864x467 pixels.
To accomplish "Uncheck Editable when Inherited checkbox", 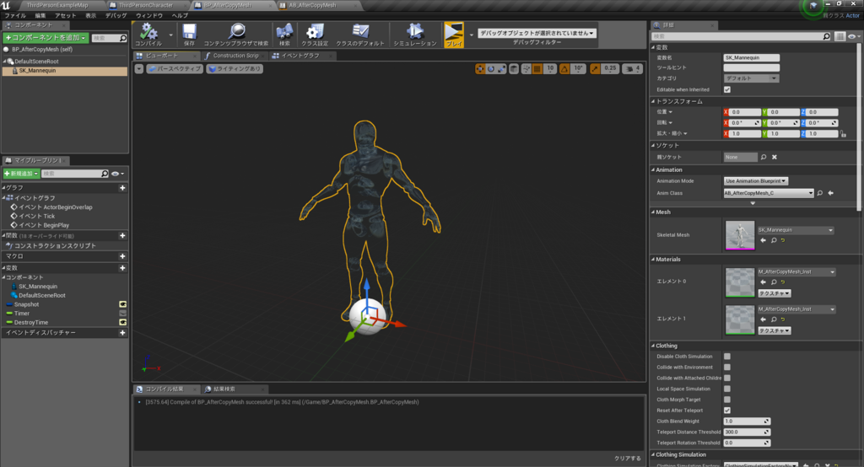I will click(727, 89).
